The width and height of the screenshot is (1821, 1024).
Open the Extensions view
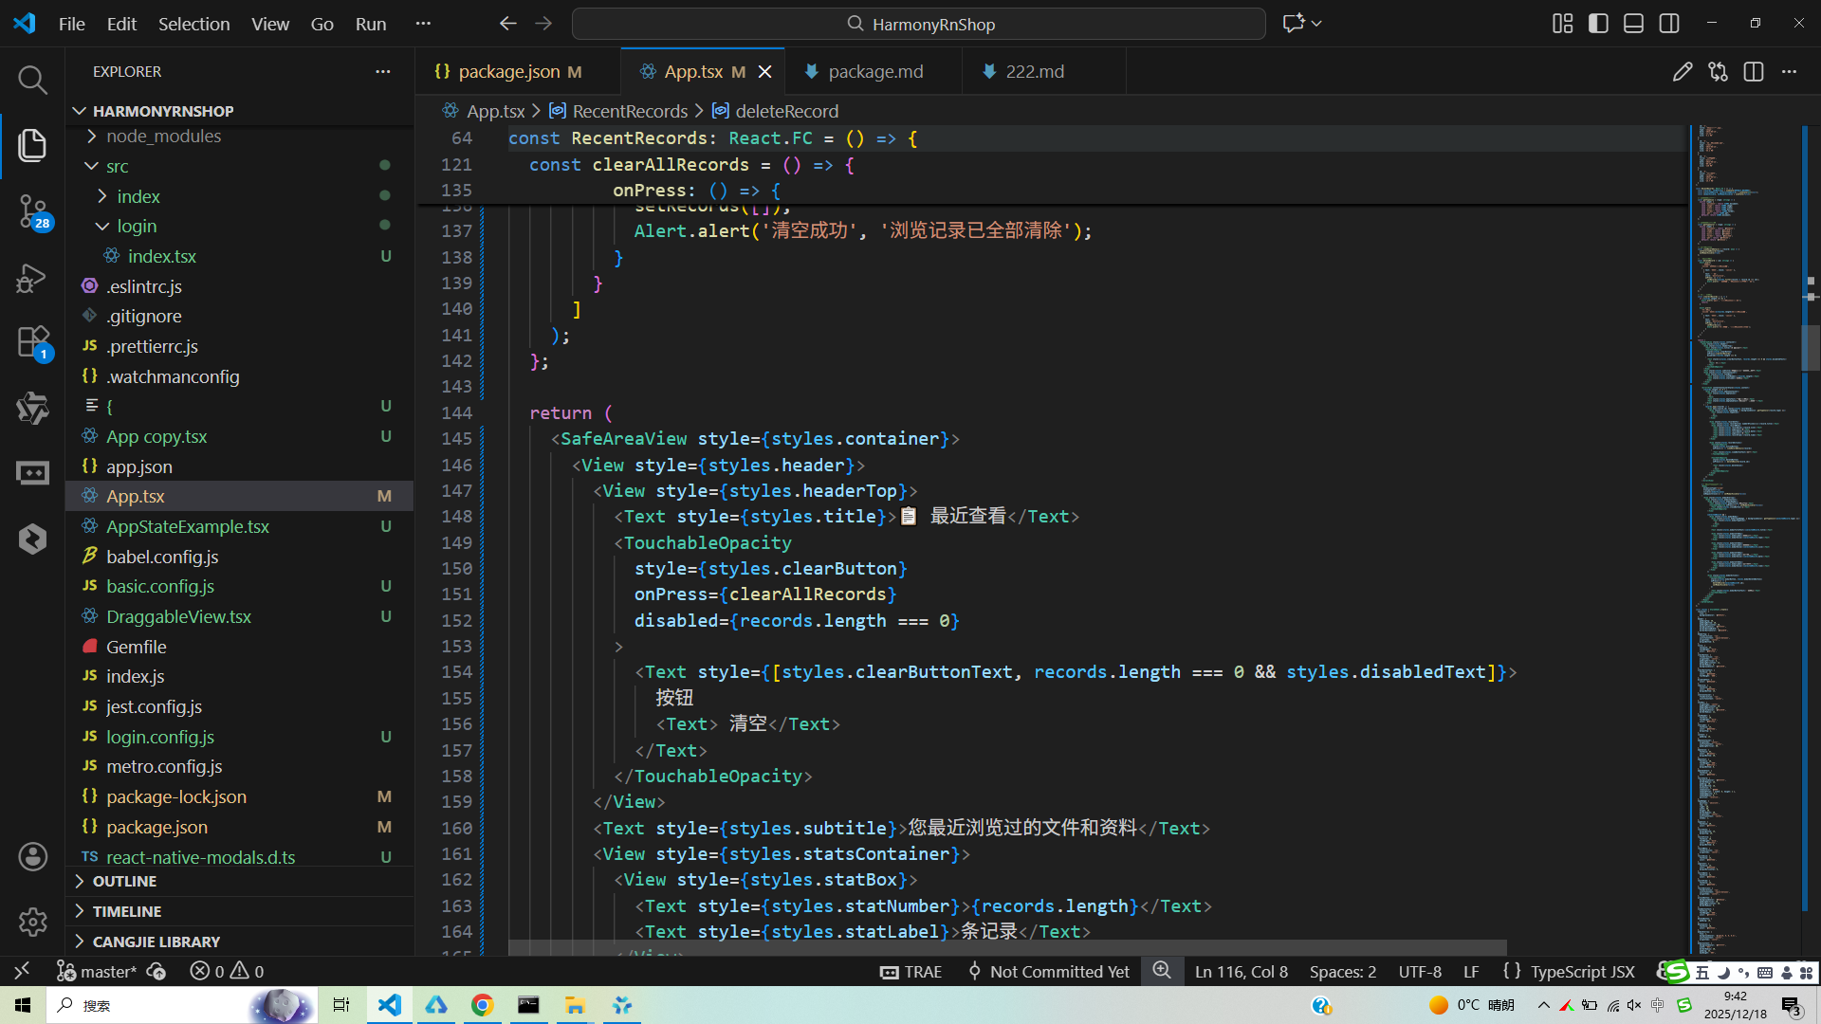pos(32,342)
